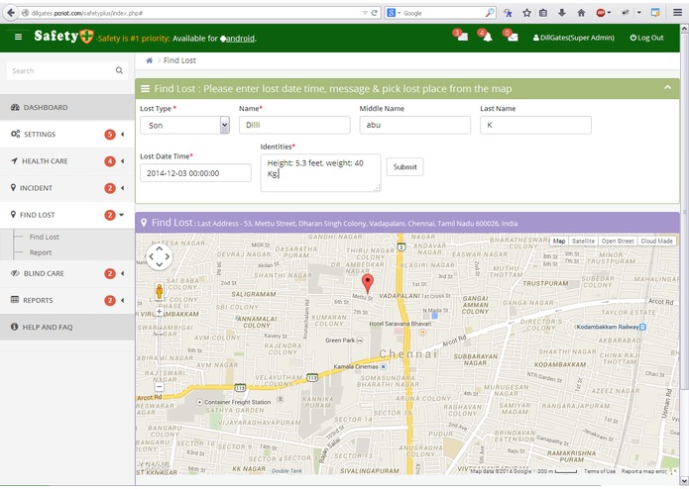Image resolution: width=689 pixels, height=489 pixels.
Task: Click the sidebar search magnifier icon
Action: (119, 70)
